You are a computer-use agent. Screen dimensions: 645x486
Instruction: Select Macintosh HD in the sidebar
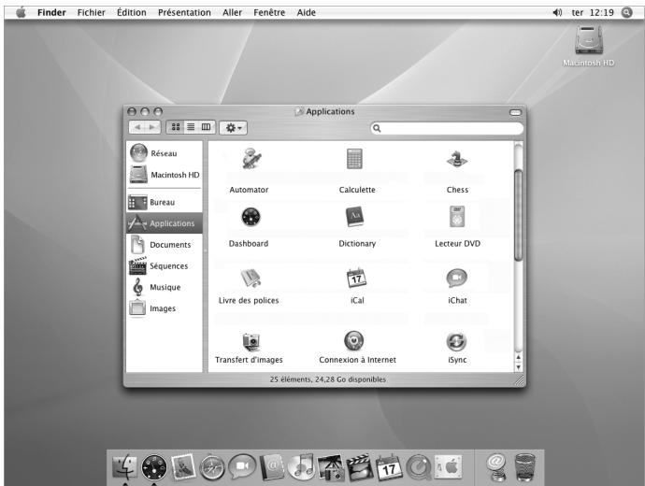[165, 175]
